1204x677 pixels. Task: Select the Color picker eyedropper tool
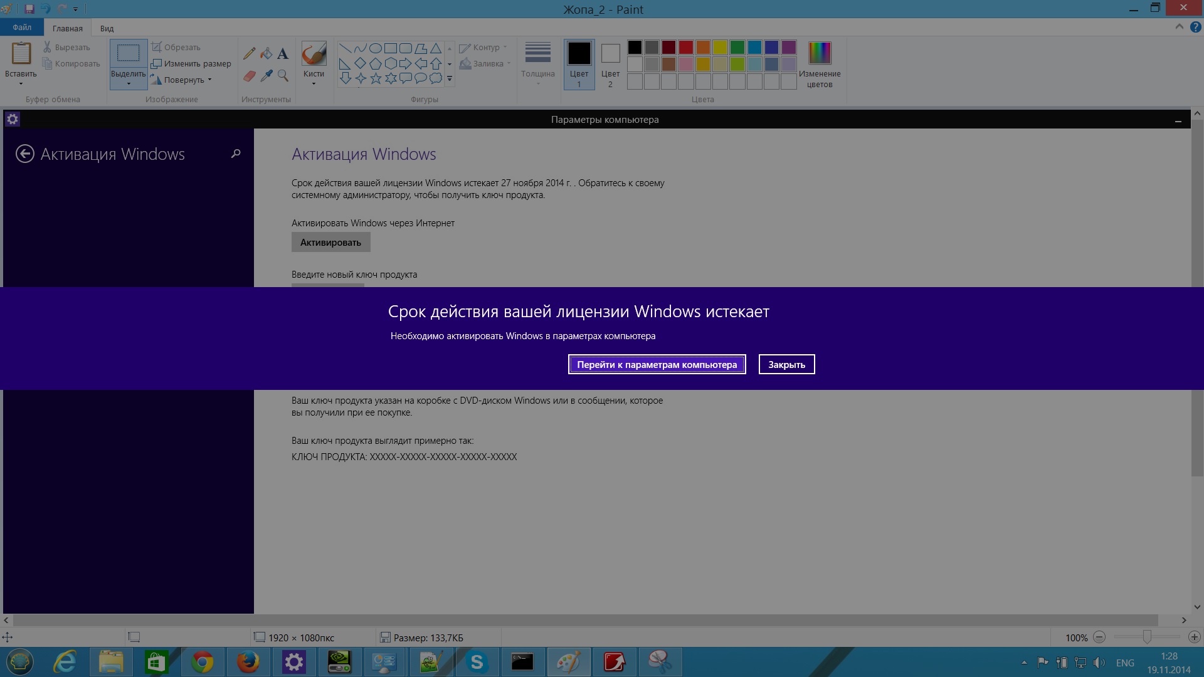pos(267,76)
